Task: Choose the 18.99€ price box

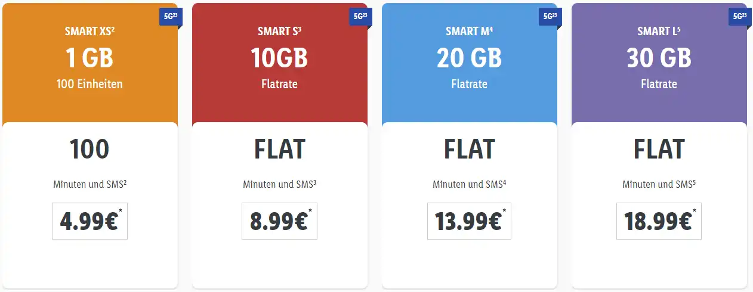Action: [659, 221]
